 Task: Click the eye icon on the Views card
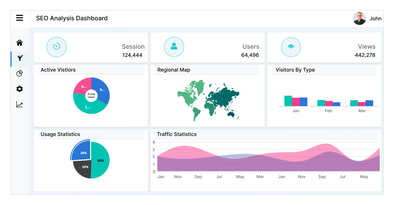(291, 47)
